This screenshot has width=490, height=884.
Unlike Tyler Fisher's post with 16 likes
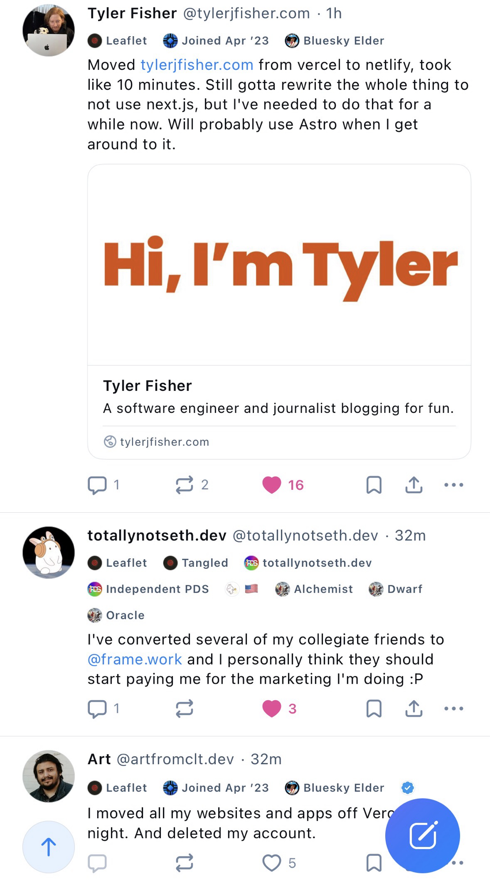[272, 485]
